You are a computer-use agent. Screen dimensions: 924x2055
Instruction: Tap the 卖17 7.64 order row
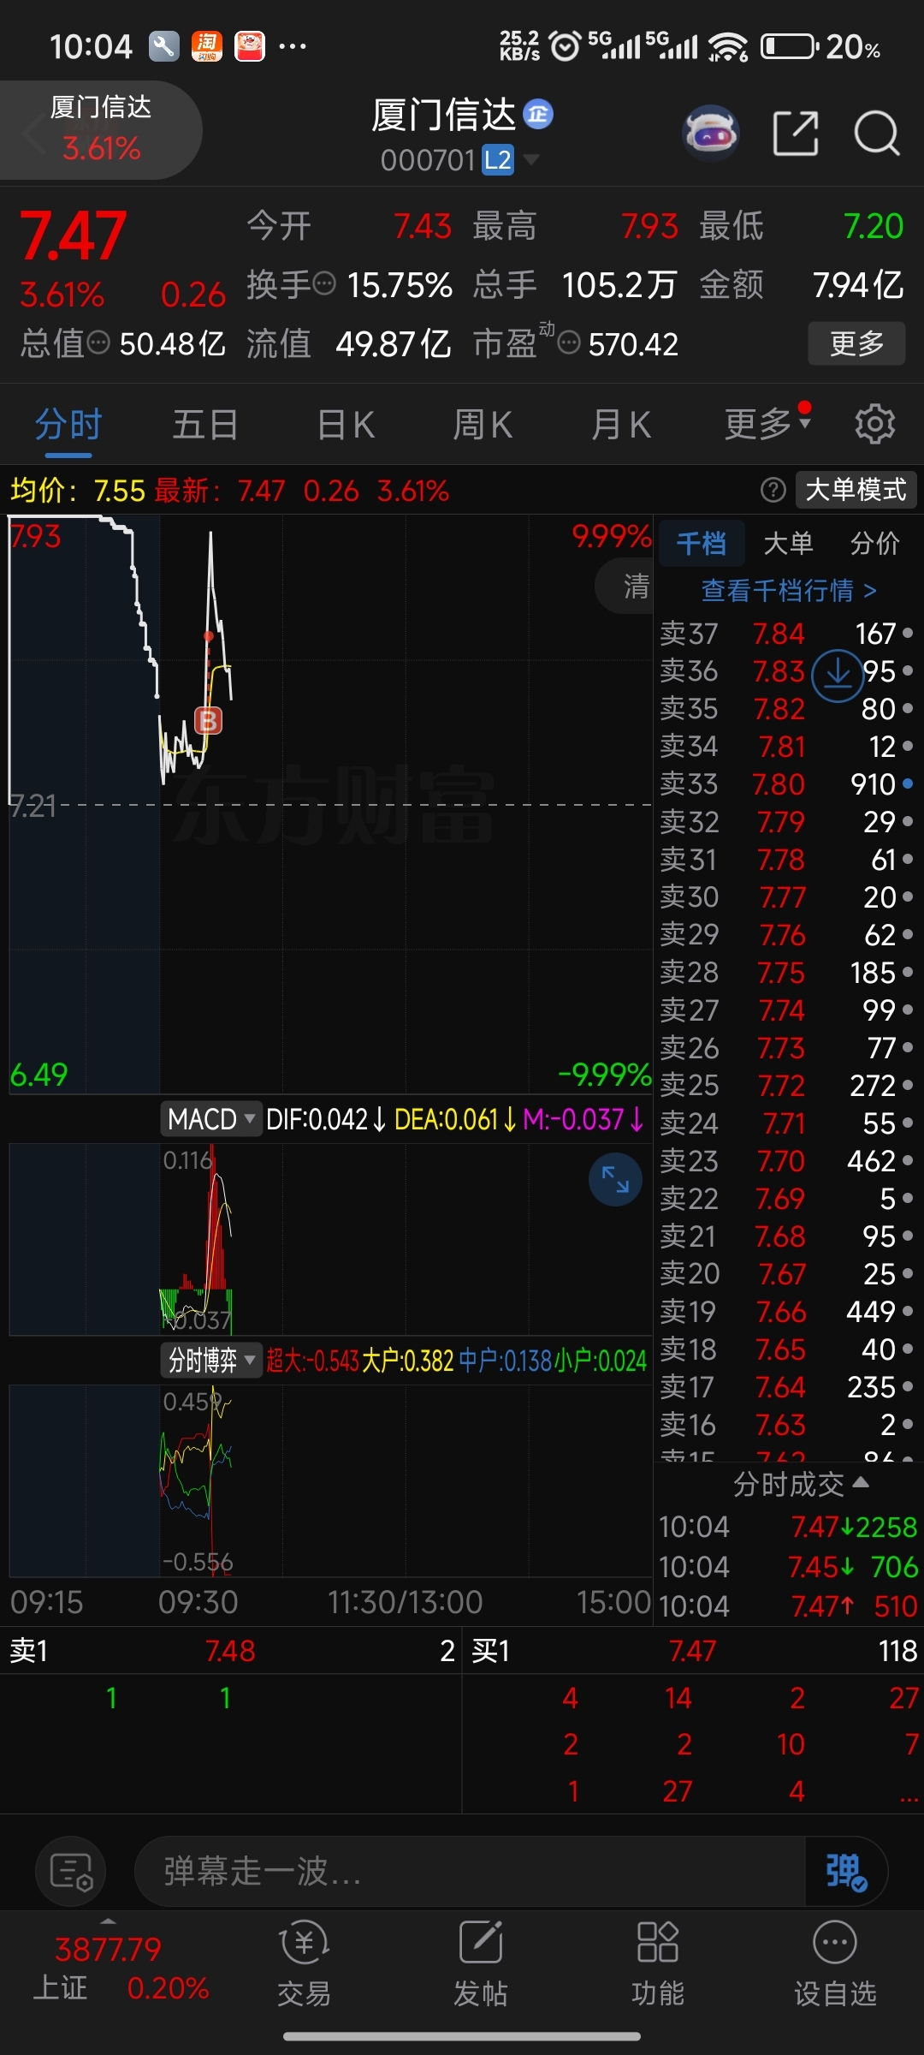click(787, 1387)
